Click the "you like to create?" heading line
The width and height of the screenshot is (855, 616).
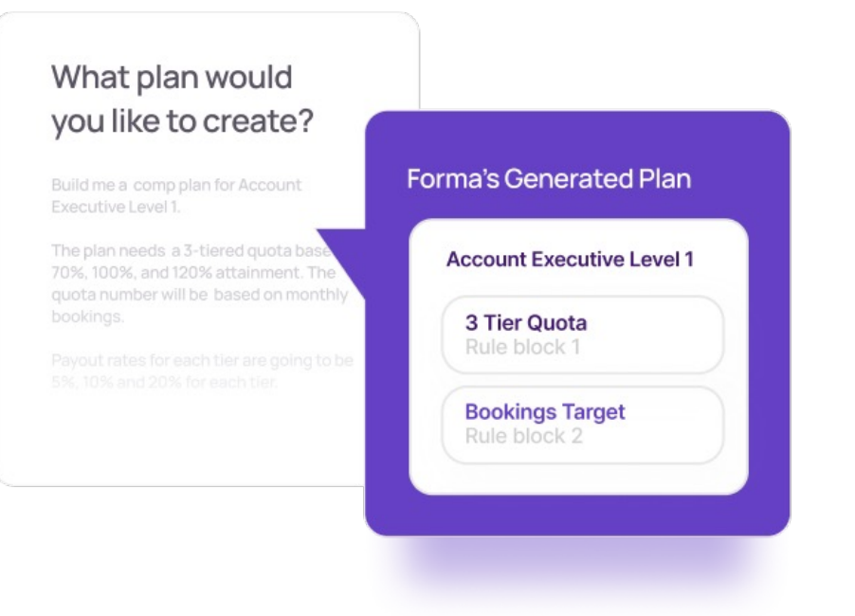tap(182, 122)
